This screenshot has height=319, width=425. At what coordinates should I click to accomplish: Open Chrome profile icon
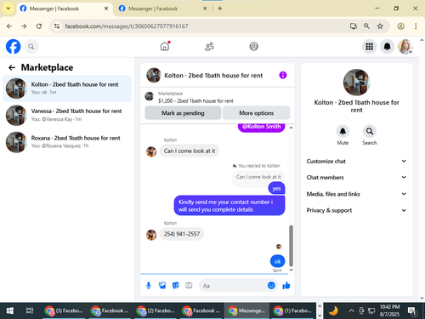400,26
